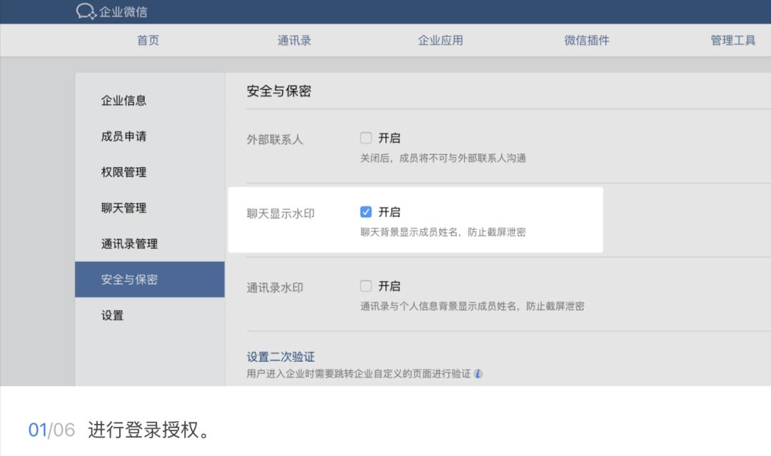The image size is (771, 456).
Task: Switch to the 企业应用 tab
Action: point(440,40)
